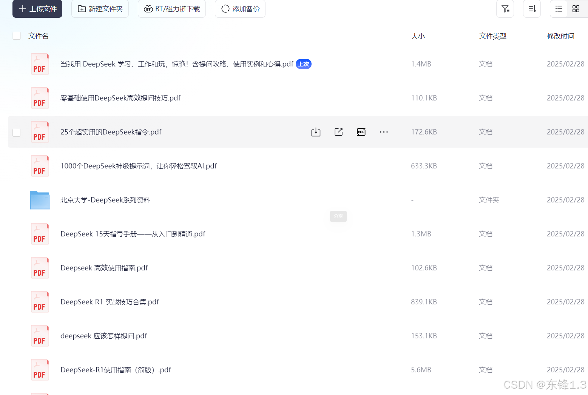Click the PDF icon of deepseek 应该怎样提问
Image resolution: width=588 pixels, height=395 pixels.
pos(40,336)
